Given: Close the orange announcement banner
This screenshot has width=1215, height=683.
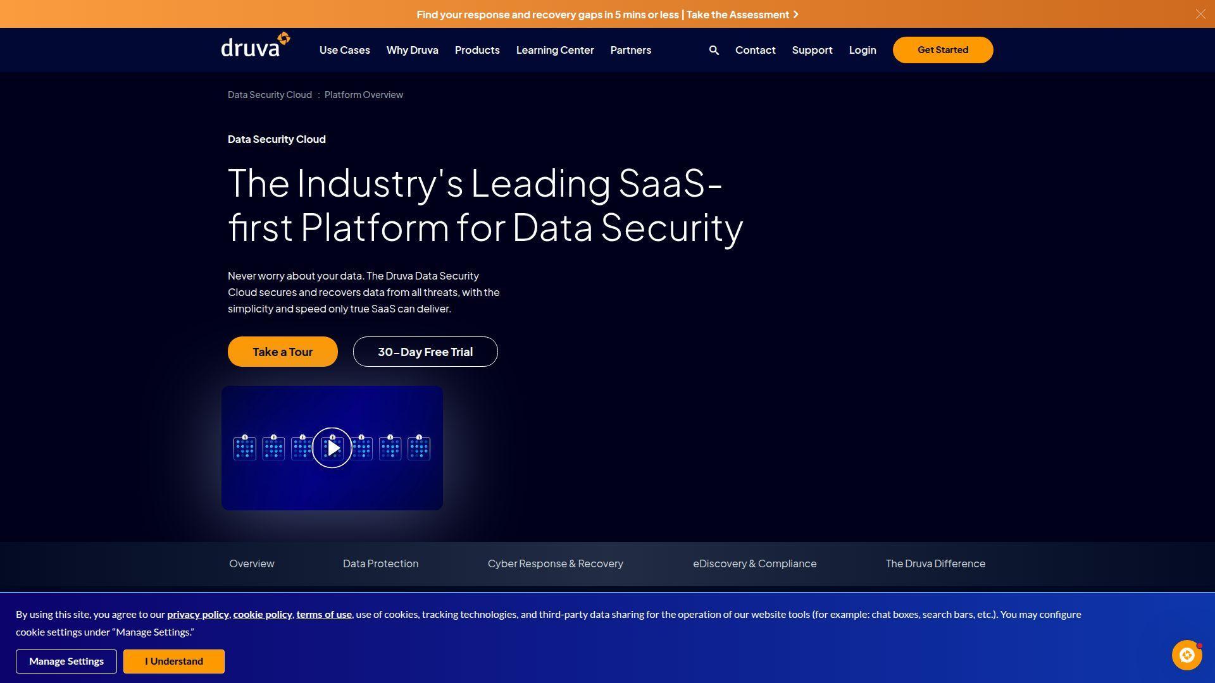Looking at the screenshot, I should pyautogui.click(x=1200, y=14).
